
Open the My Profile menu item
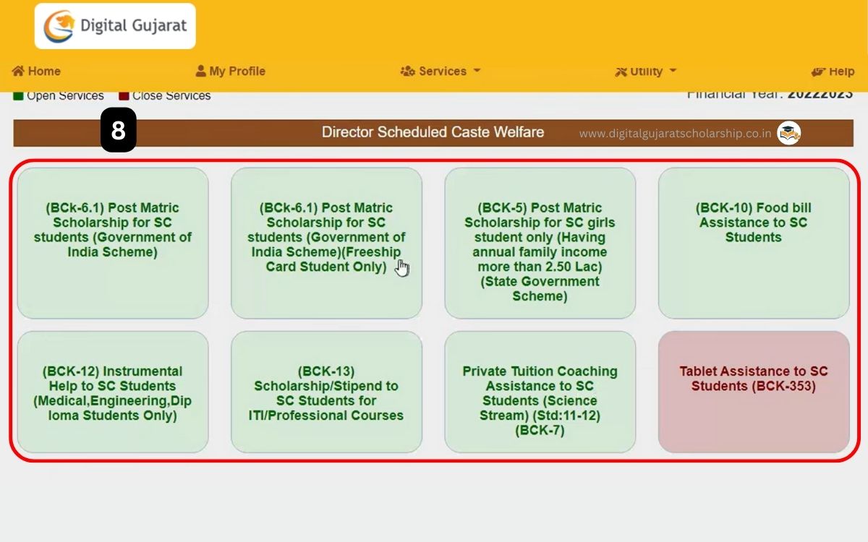coord(230,71)
